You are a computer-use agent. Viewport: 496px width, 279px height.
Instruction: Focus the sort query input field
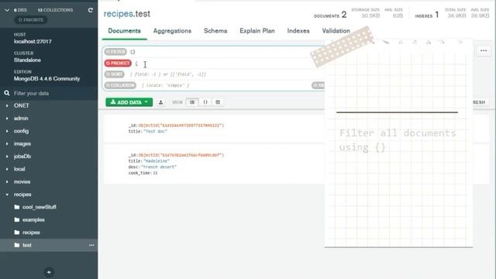pyautogui.click(x=226, y=74)
